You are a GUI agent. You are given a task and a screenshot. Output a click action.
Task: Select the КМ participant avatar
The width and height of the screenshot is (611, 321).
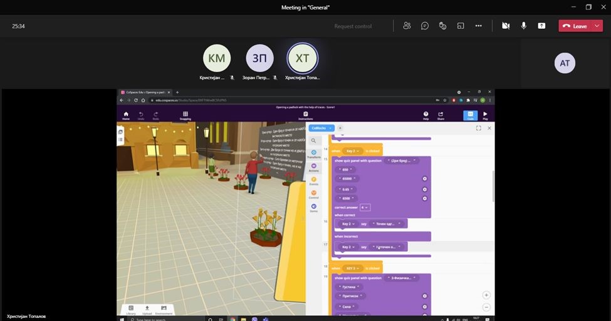coord(217,58)
